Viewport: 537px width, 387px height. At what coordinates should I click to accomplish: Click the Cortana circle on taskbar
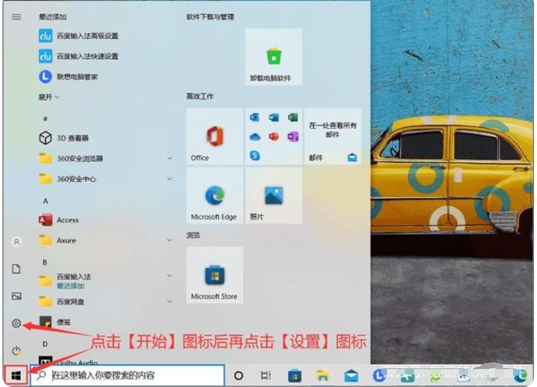pyautogui.click(x=238, y=376)
